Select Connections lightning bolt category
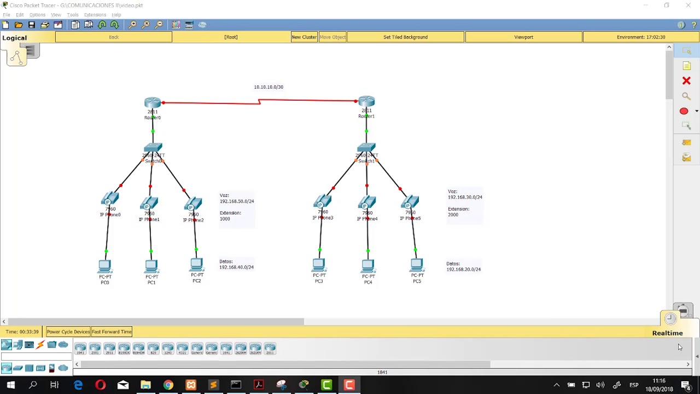The image size is (700, 394). 40,345
